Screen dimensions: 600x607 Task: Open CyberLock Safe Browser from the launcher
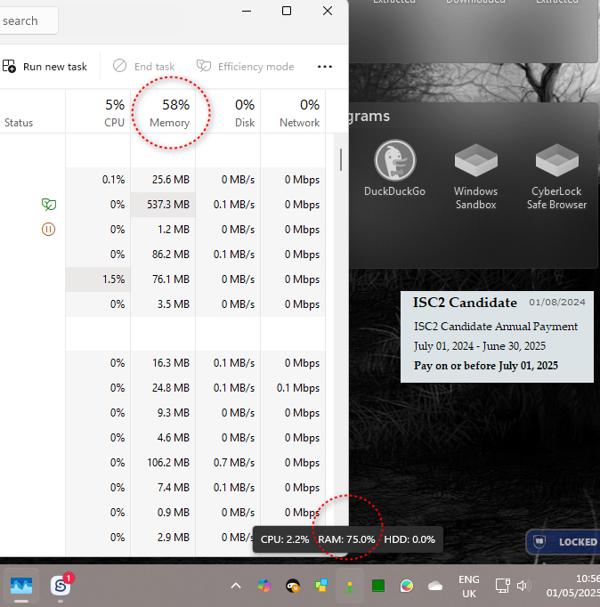[556, 176]
